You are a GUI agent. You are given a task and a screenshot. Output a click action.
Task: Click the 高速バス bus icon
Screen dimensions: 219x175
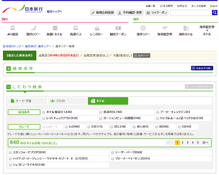click(x=76, y=28)
